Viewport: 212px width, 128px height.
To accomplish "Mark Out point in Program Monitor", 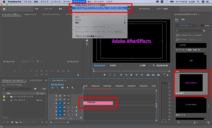I will click(x=115, y=75).
